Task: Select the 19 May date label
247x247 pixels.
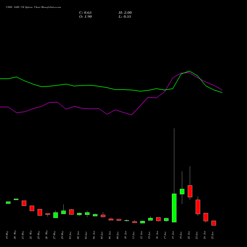Action: point(7,235)
